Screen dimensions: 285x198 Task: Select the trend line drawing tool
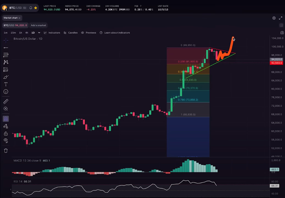(x=6, y=48)
